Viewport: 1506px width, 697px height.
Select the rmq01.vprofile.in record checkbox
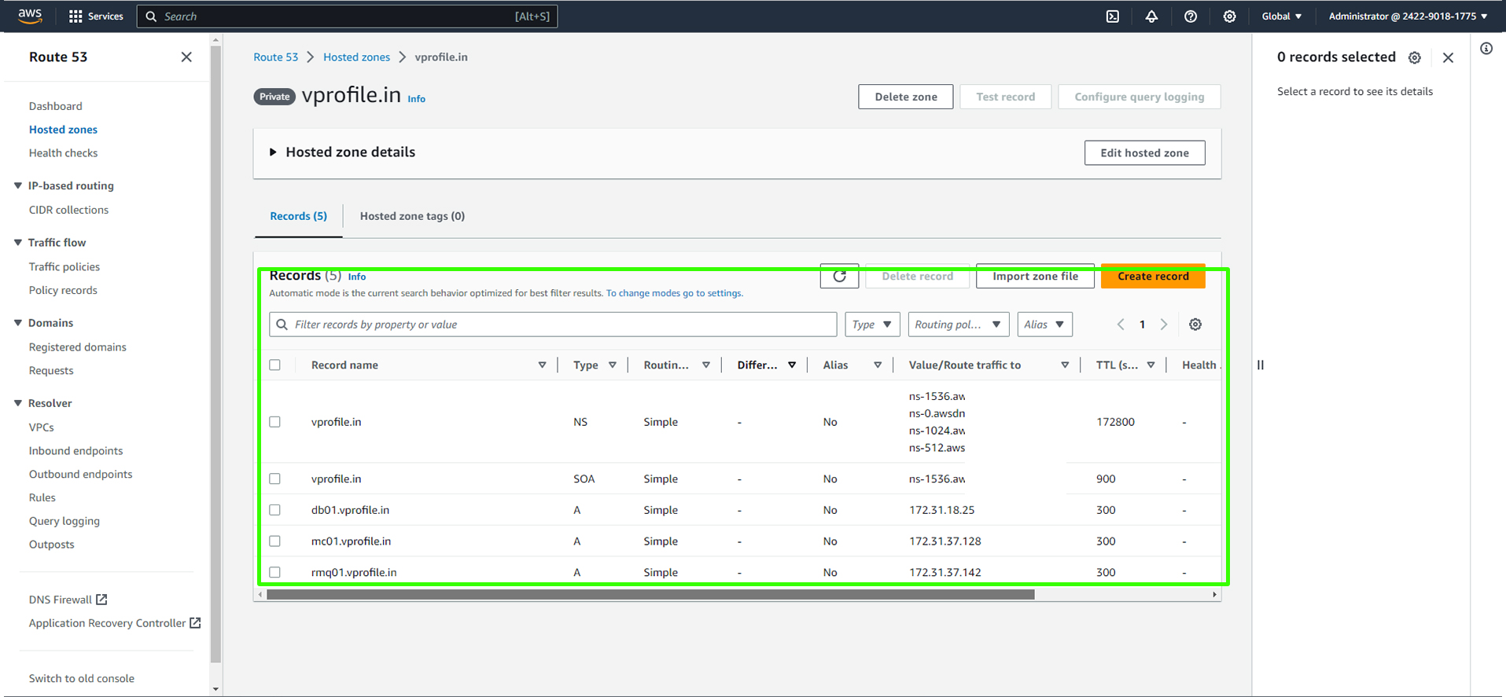[274, 572]
